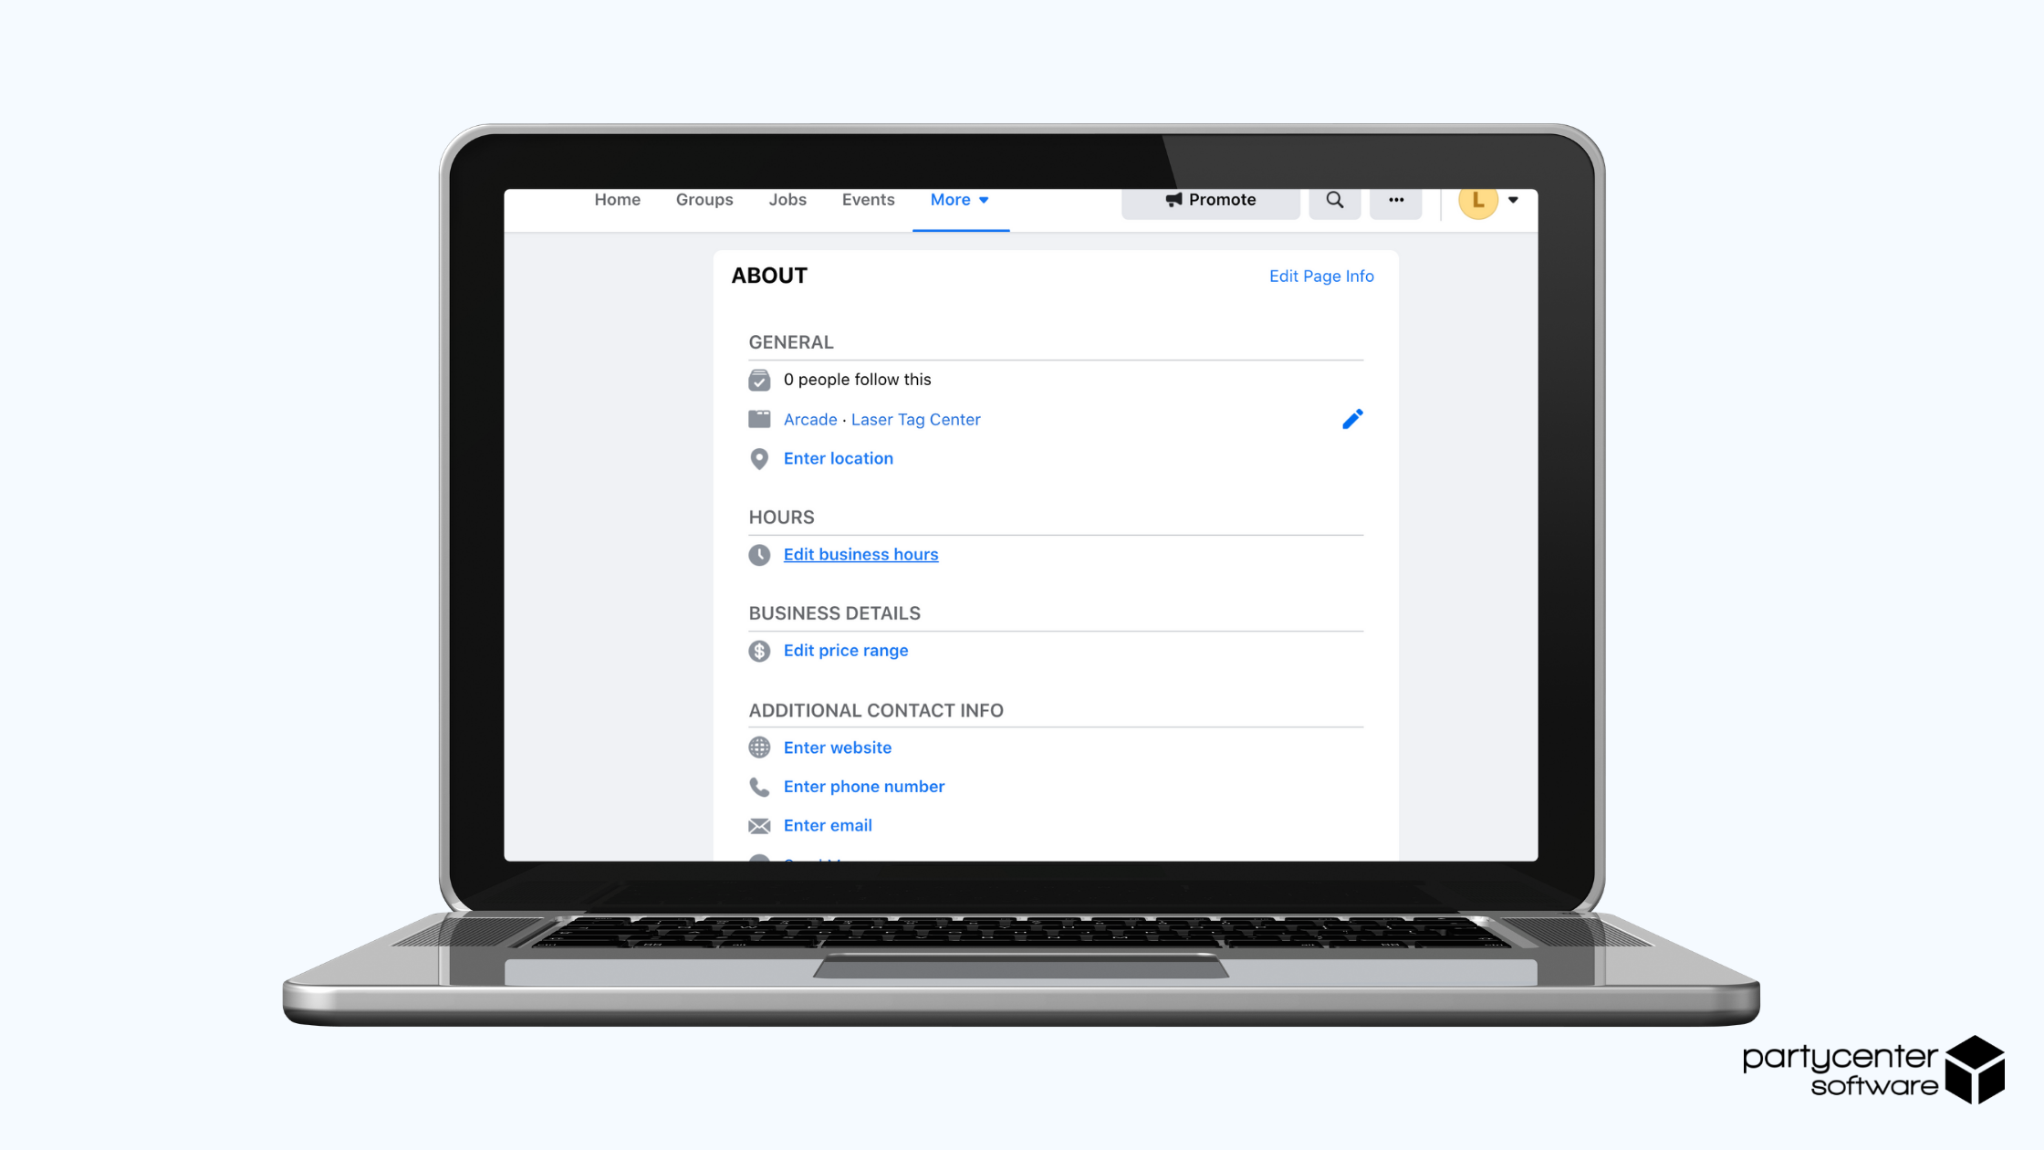This screenshot has width=2044, height=1150.
Task: Click the envelope icon next to Enter email
Action: pos(759,826)
